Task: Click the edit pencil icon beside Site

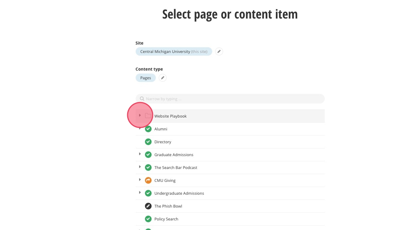Action: coord(219,52)
